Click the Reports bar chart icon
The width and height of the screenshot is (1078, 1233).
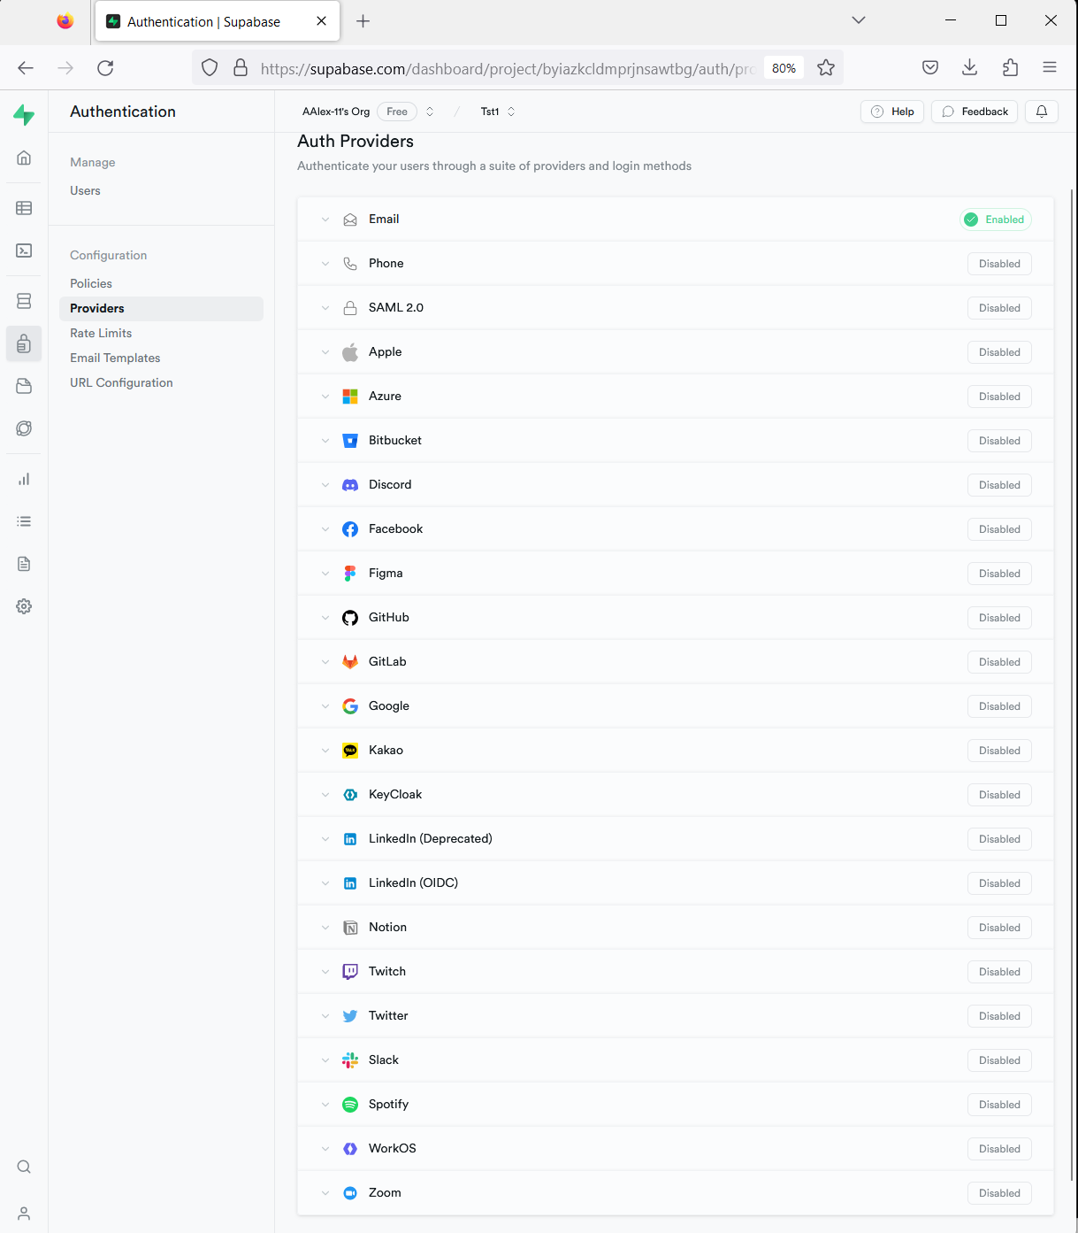coord(24,479)
